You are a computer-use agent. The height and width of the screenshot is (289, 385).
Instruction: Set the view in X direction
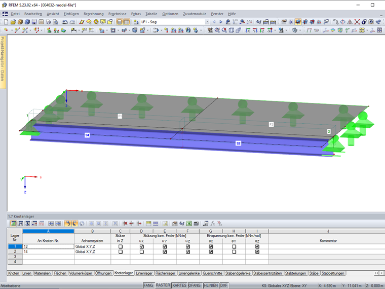(x=248, y=30)
